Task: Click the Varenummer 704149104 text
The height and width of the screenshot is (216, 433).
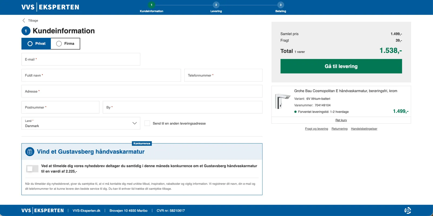Action: [x=312, y=105]
